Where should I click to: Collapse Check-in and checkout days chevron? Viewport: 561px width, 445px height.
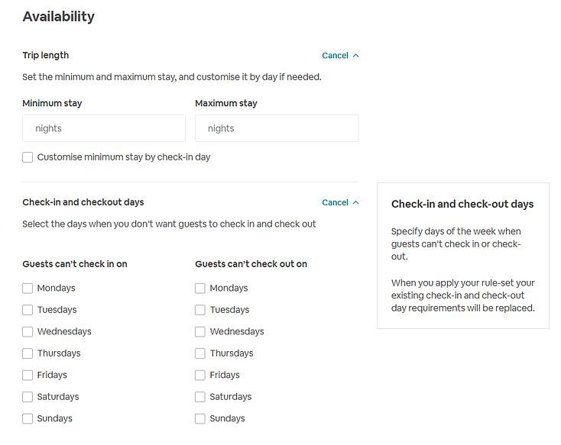(x=356, y=203)
